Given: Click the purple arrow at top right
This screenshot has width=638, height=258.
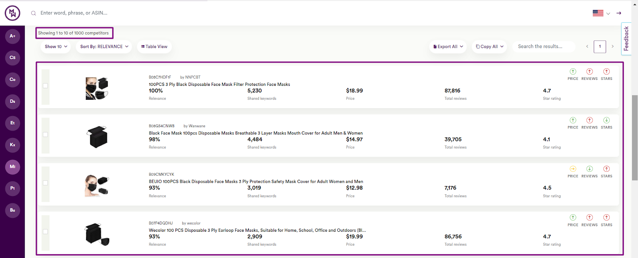Looking at the screenshot, I should pos(619,13).
